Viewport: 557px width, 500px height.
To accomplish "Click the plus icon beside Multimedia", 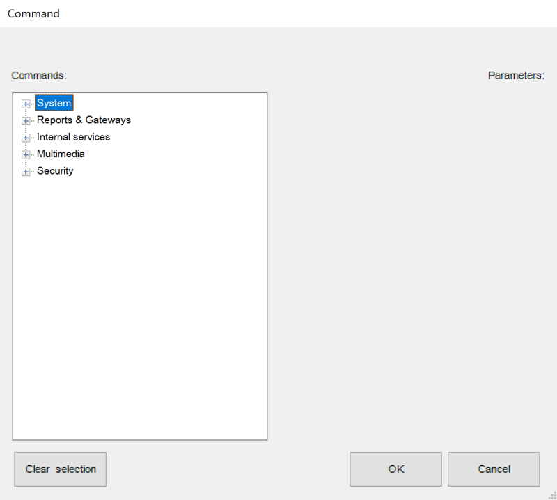I will (x=26, y=154).
